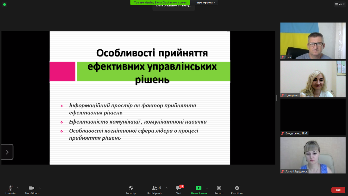
Task: Open the View Options menu
Action: coord(206,2)
